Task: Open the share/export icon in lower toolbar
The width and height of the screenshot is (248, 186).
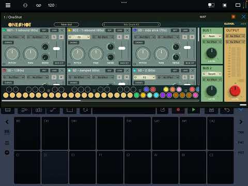Action: [x=163, y=110]
